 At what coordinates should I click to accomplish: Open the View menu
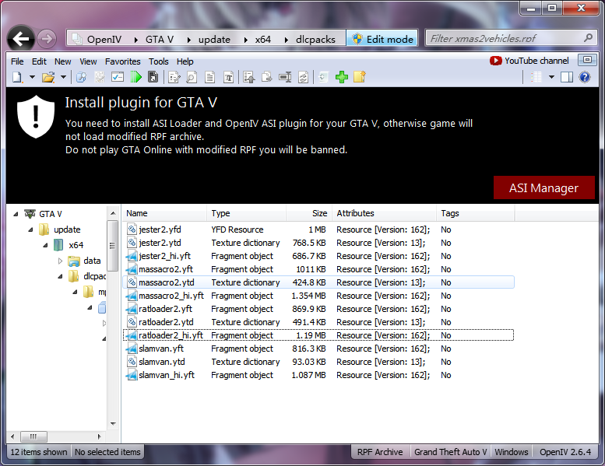[88, 61]
